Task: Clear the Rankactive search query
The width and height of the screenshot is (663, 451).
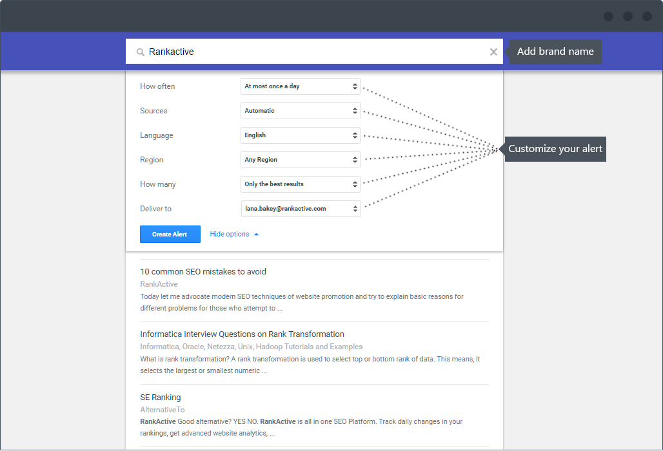Action: pos(493,52)
